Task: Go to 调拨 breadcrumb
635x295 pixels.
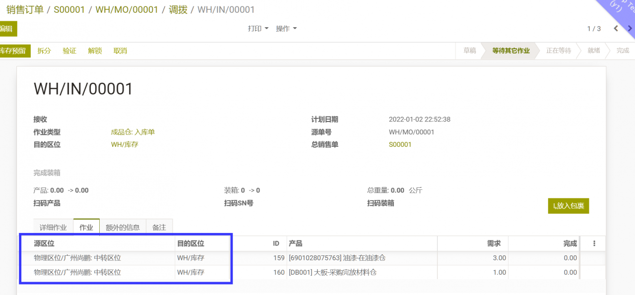Action: coord(178,9)
